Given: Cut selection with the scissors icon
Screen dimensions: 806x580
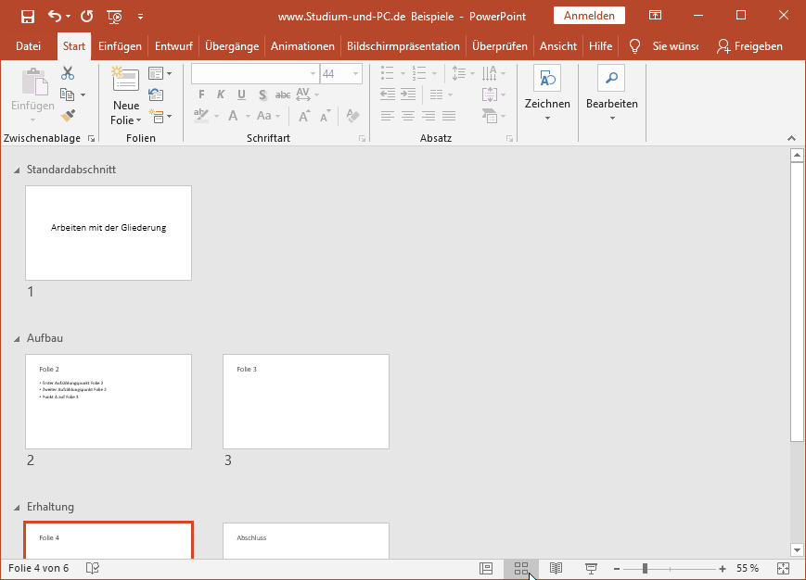Looking at the screenshot, I should coord(68,73).
